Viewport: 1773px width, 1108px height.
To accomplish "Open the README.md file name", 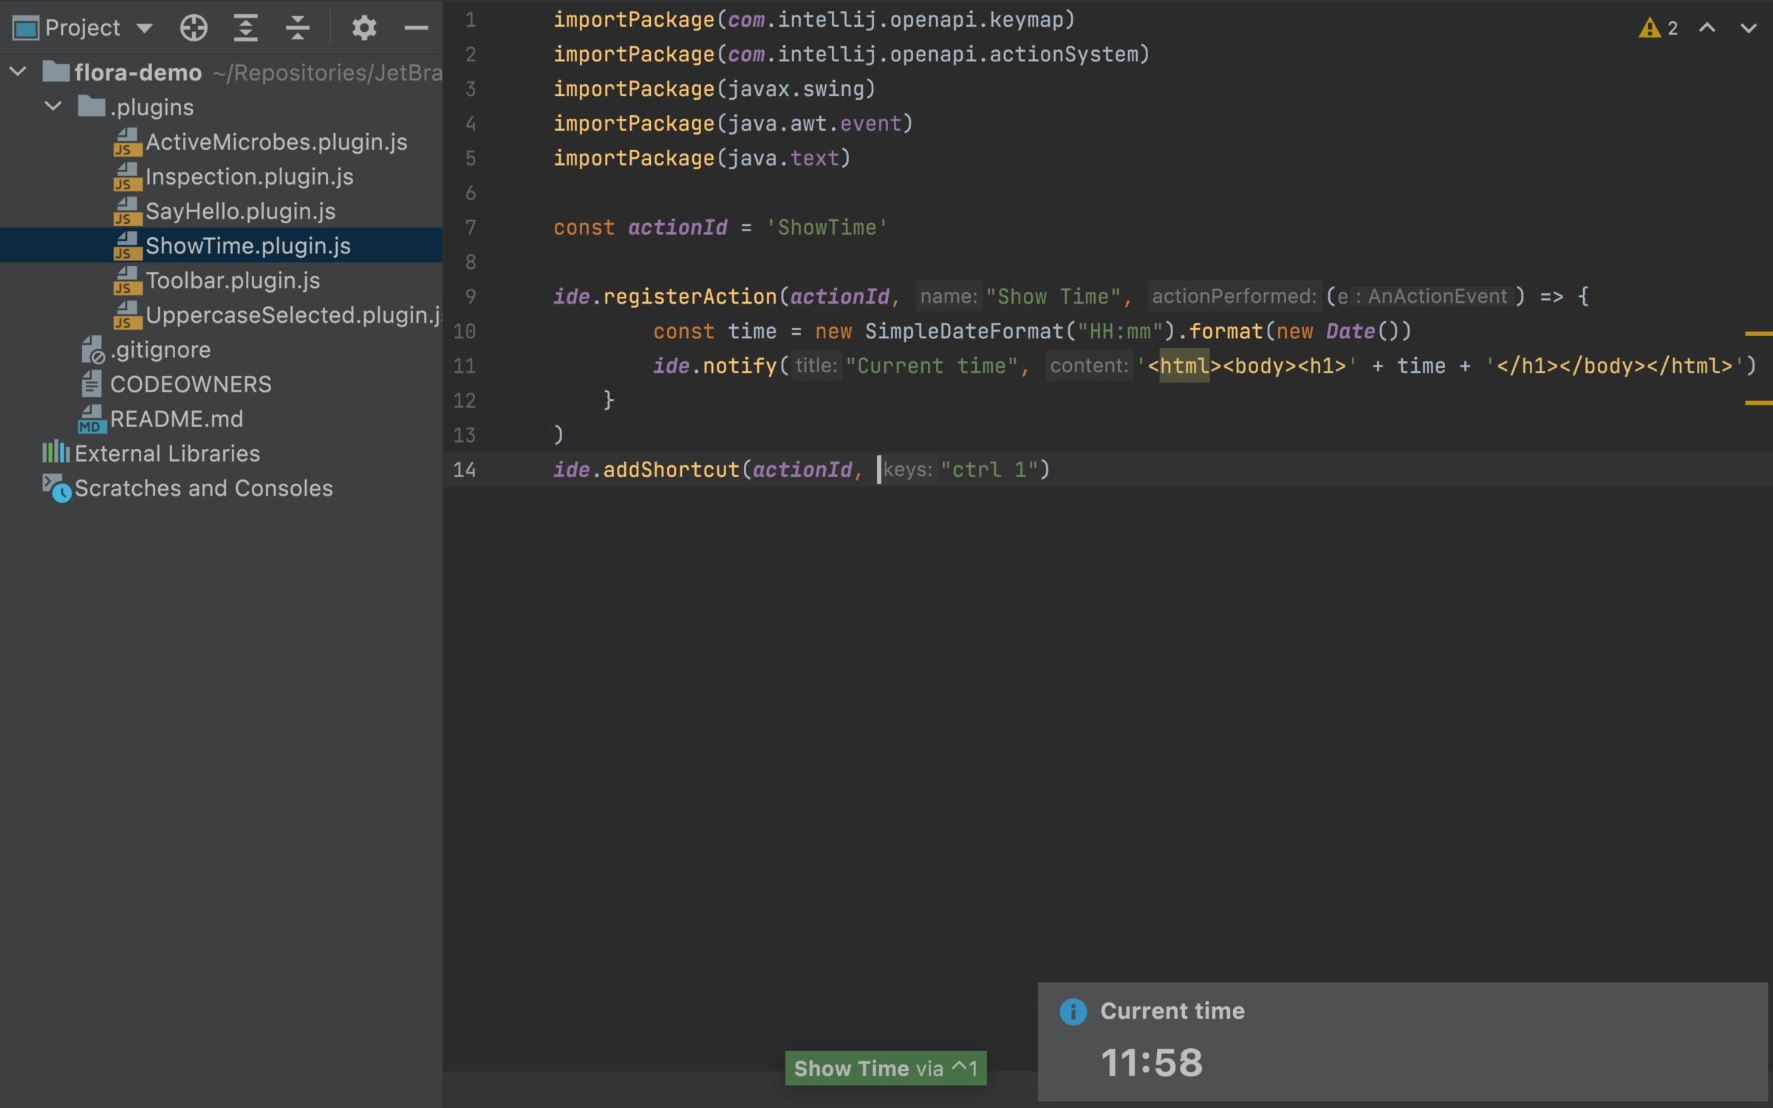I will tap(177, 419).
